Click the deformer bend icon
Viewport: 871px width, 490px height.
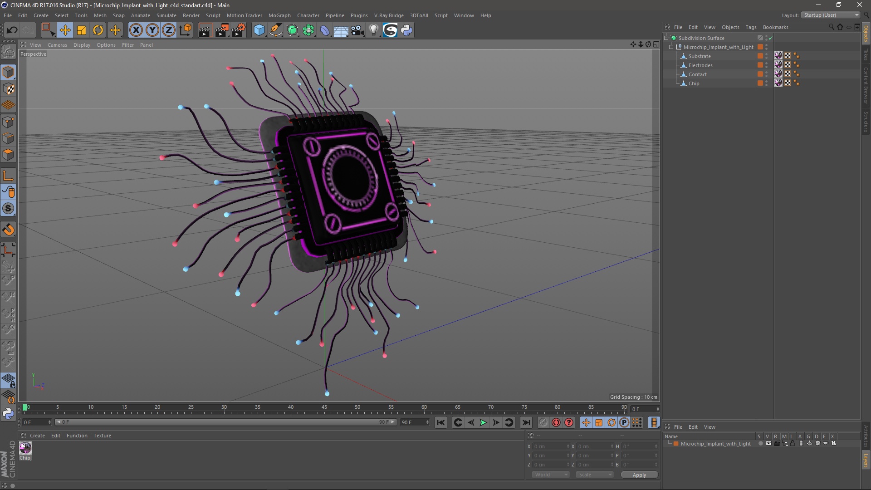(325, 30)
